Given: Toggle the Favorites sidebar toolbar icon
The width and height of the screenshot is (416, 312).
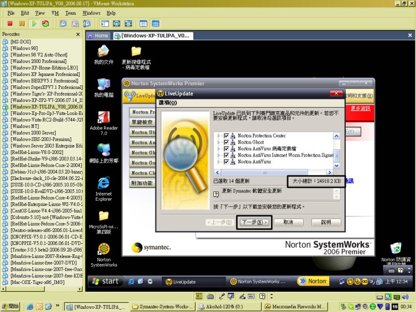Looking at the screenshot, I should point(105,23).
